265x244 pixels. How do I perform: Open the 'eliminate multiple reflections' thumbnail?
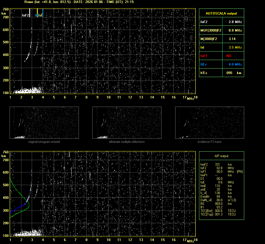[x=127, y=123]
